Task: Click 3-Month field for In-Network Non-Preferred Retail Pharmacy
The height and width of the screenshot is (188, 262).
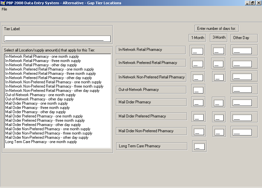Action: pyautogui.click(x=219, y=77)
